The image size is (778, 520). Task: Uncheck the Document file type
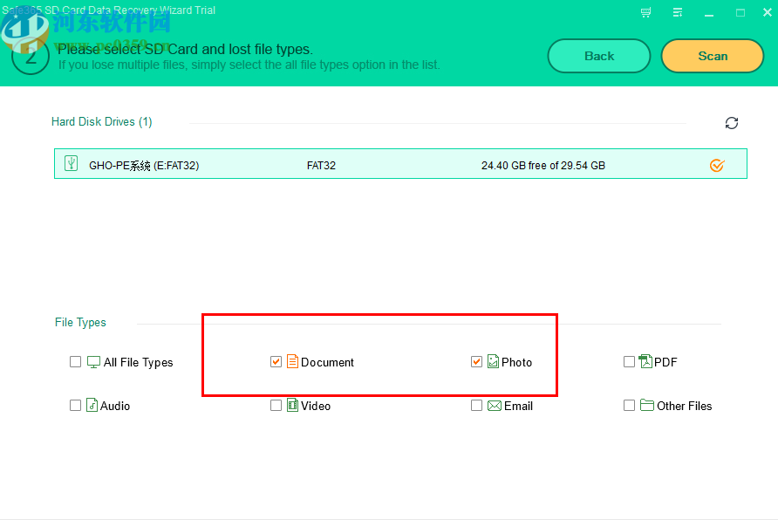point(276,361)
